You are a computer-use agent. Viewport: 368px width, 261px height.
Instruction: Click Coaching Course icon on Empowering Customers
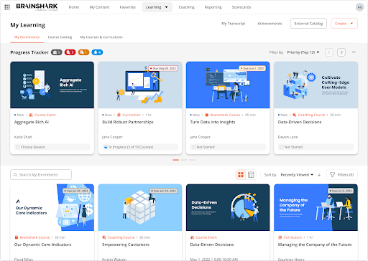click(104, 237)
